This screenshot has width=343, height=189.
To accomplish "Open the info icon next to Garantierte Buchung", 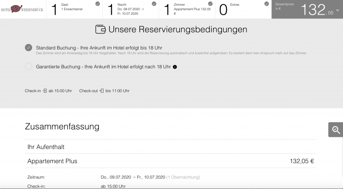I will [175, 67].
